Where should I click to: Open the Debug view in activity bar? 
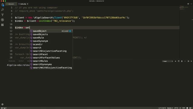pos(2,20)
